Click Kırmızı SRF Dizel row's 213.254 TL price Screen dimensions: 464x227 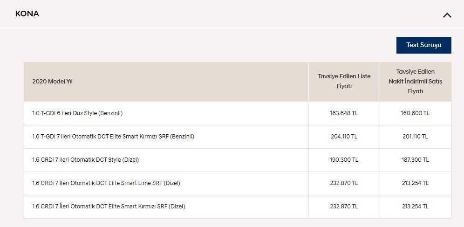coord(415,206)
